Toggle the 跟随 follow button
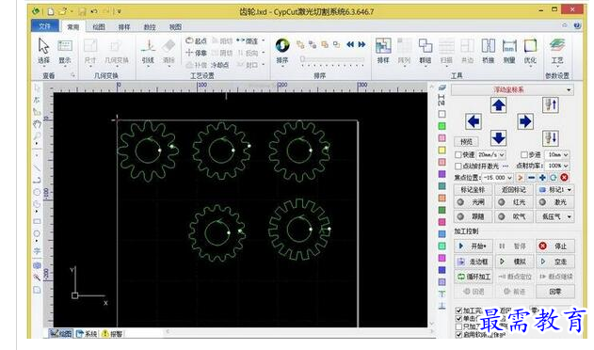 point(473,216)
